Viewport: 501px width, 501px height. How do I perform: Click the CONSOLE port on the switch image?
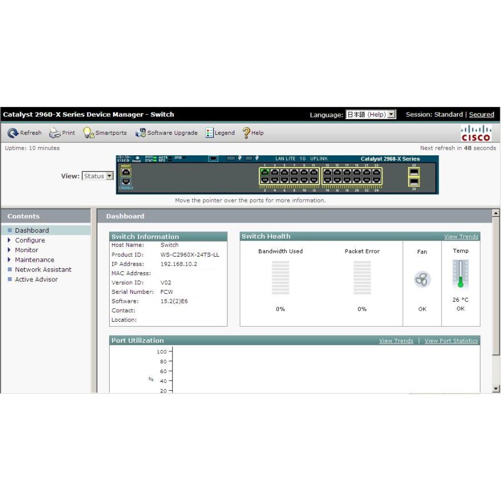pyautogui.click(x=126, y=181)
